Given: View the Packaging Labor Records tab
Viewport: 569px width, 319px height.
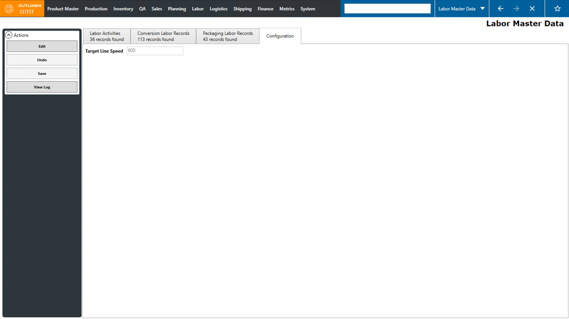Looking at the screenshot, I should click(x=227, y=36).
